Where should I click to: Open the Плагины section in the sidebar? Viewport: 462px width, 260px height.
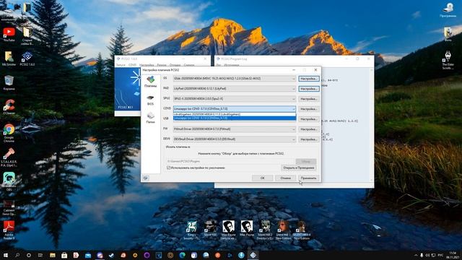(x=150, y=82)
